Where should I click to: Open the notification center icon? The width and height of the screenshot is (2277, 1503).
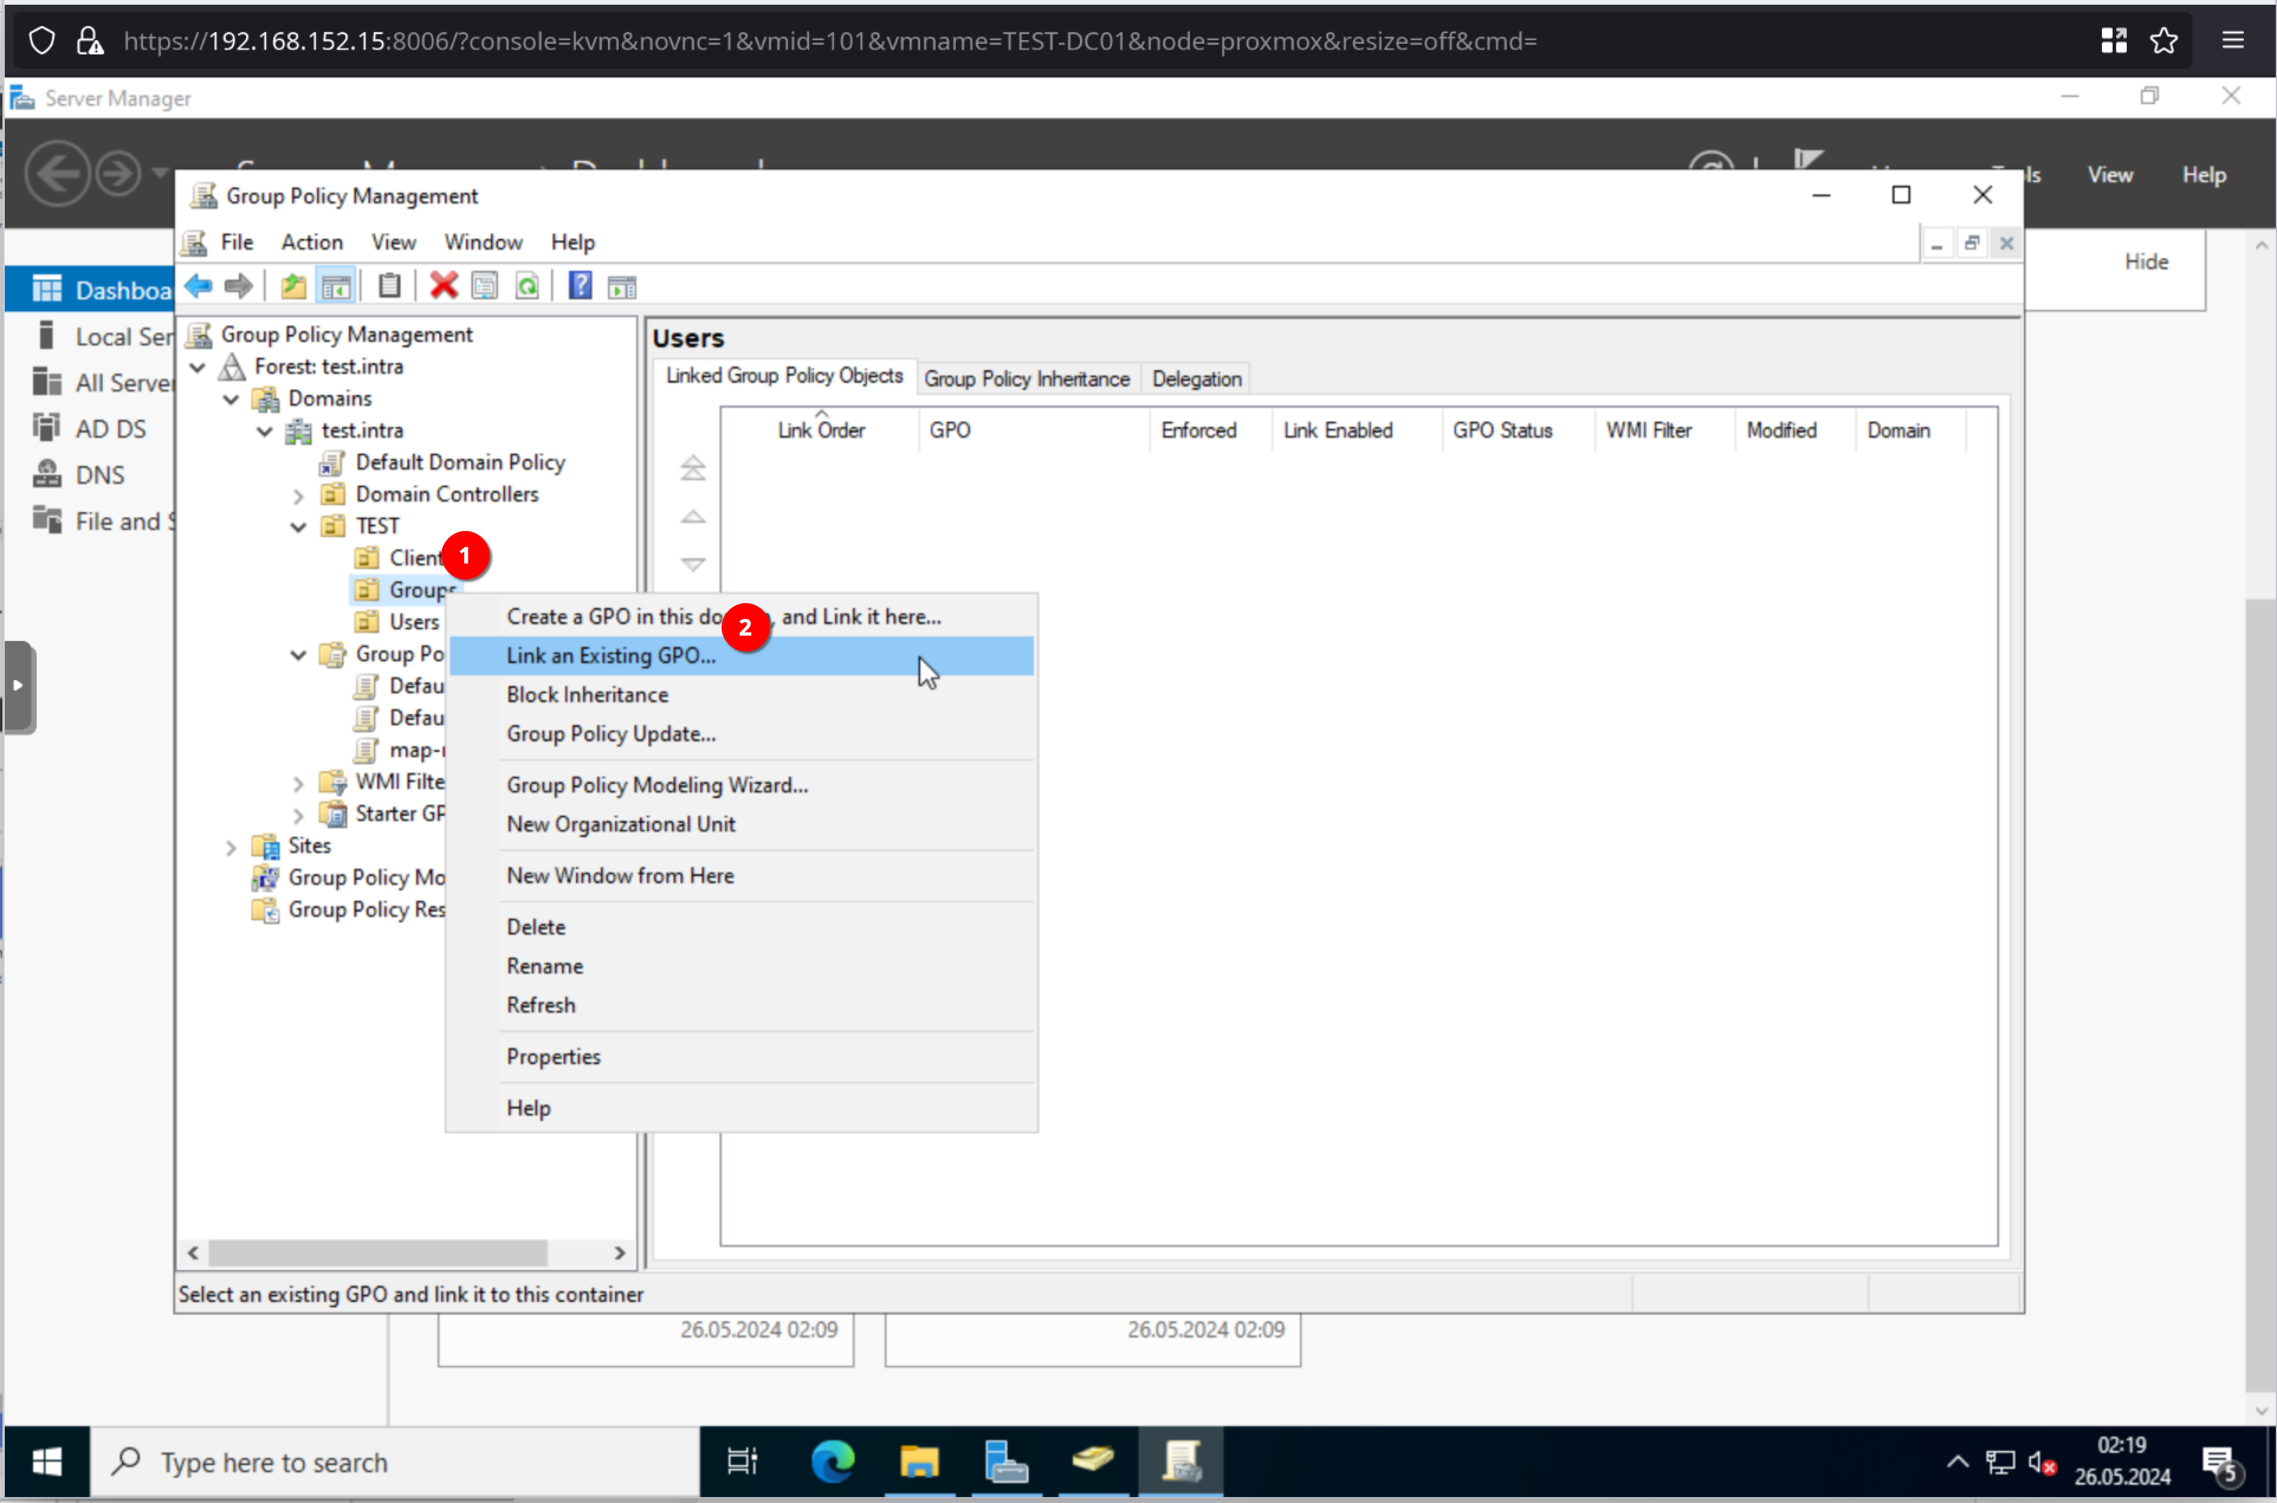coord(2221,1464)
